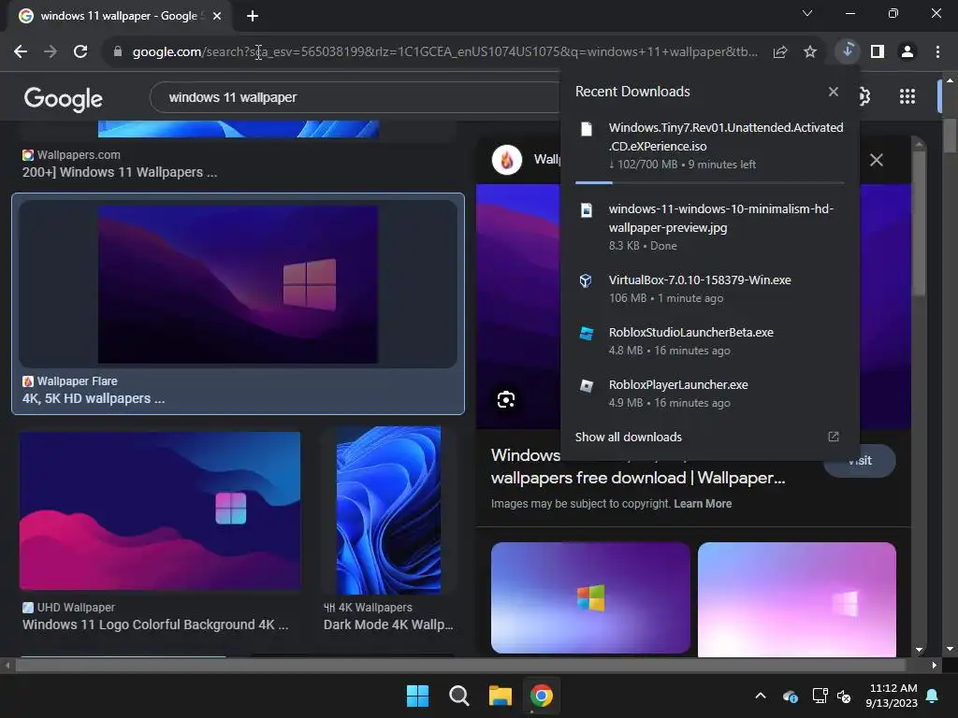View site information lock icon
This screenshot has height=718, width=958.
[118, 52]
